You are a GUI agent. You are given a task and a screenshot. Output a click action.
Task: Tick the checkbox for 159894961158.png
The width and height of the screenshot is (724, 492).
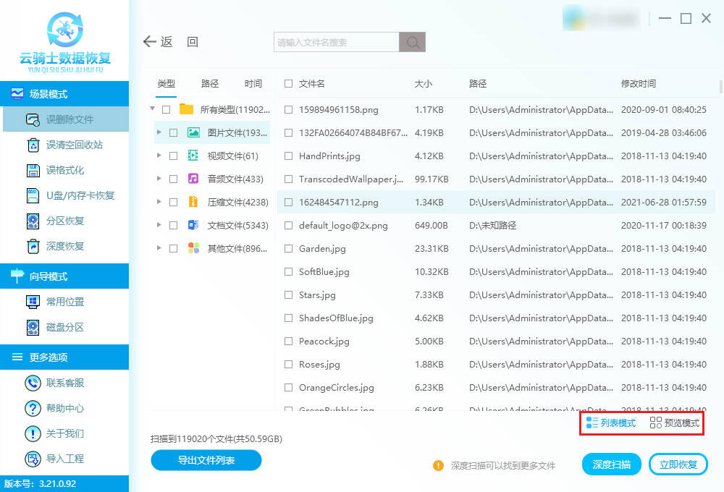pos(289,110)
